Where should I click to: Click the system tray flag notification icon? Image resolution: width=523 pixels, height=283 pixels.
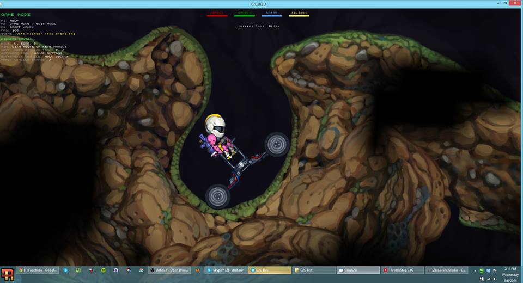tap(495, 270)
